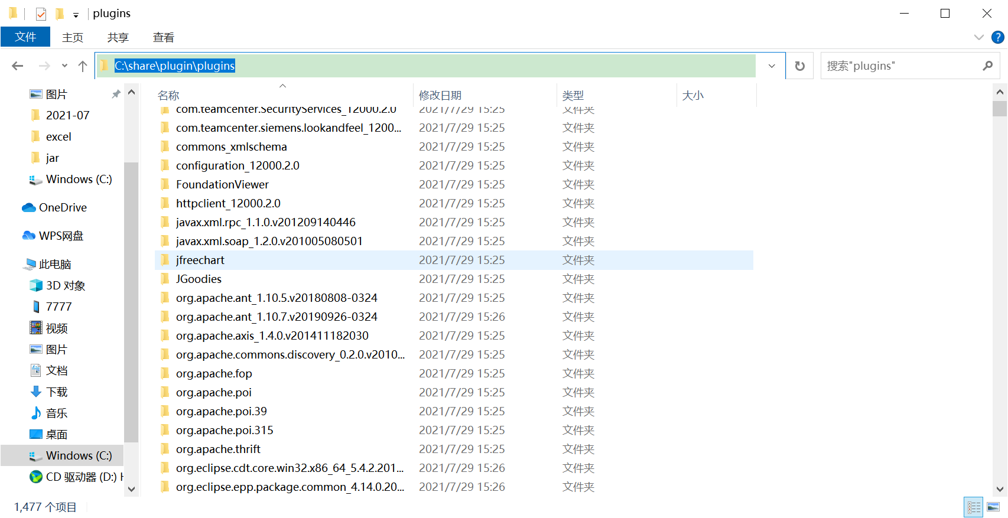The image size is (1008, 518).
Task: Select the JGoodies folder
Action: [x=199, y=279]
